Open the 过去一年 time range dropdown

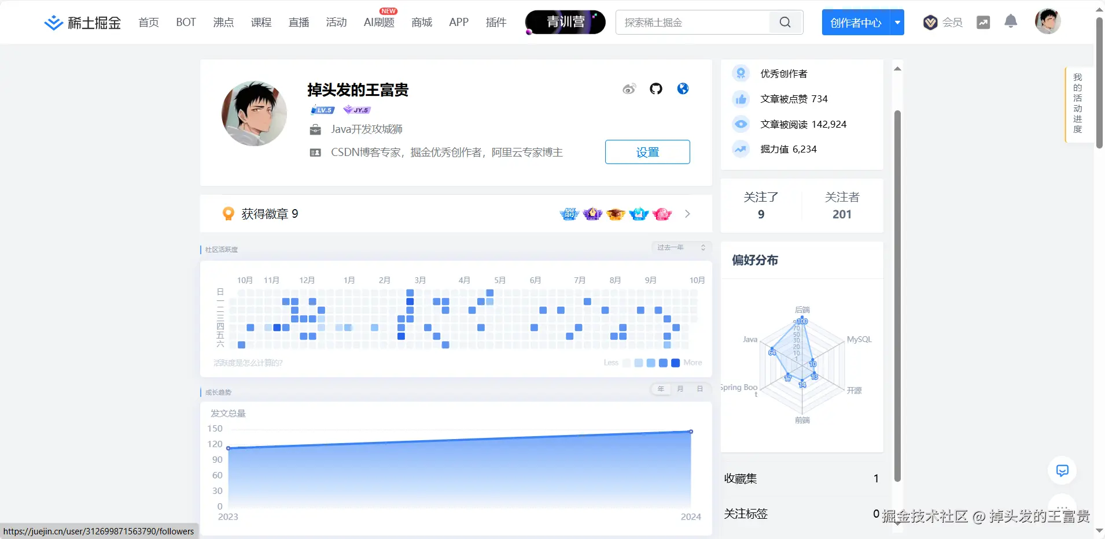coord(680,247)
